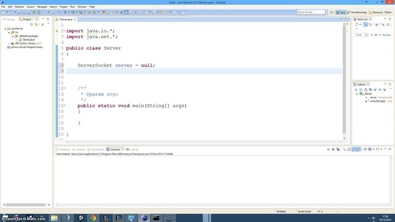Click the New file toolbar icon
The image size is (395, 222).
point(3,12)
